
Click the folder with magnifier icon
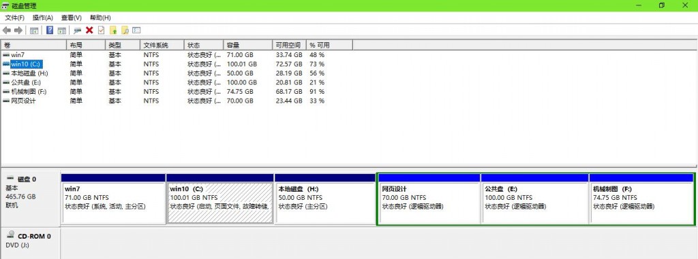pyautogui.click(x=125, y=30)
